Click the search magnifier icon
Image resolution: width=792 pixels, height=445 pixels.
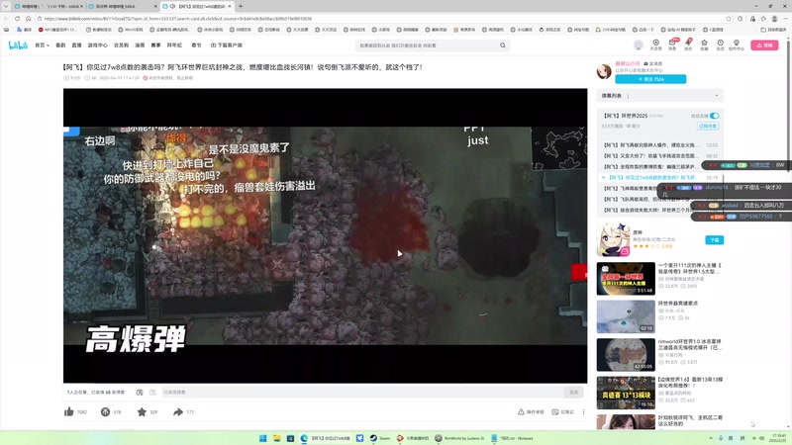(503, 45)
